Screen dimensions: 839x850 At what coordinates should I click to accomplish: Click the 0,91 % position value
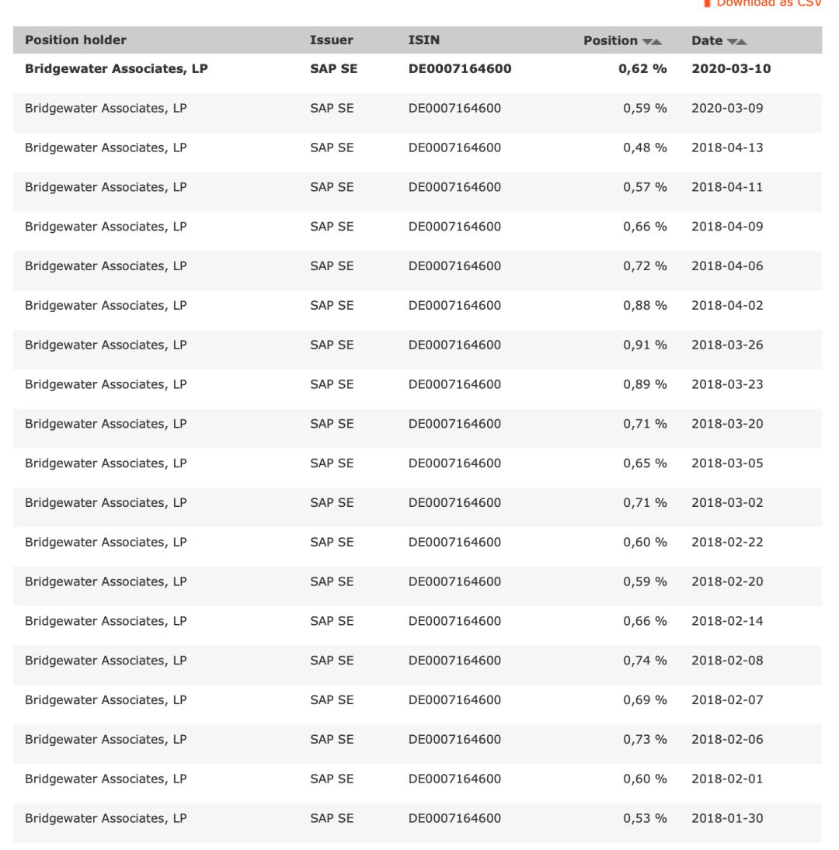(645, 345)
